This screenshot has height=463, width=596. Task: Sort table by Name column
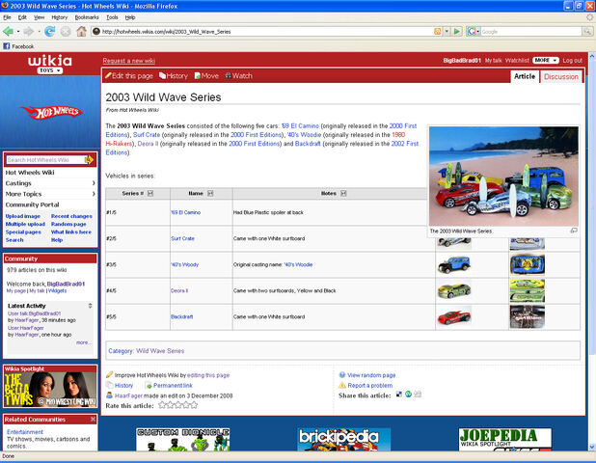(x=210, y=194)
